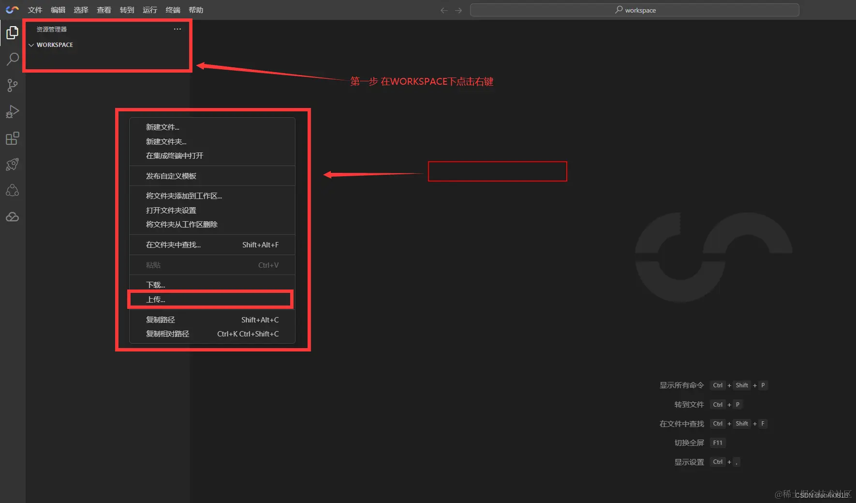
Task: Choose 新建文件... in context menu
Action: (x=212, y=127)
